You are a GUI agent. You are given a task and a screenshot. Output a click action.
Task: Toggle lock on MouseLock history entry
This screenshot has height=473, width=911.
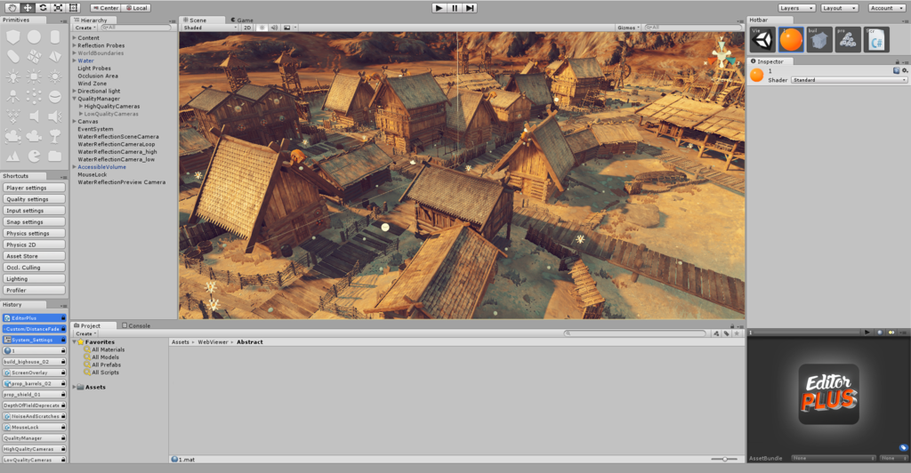[x=63, y=427]
